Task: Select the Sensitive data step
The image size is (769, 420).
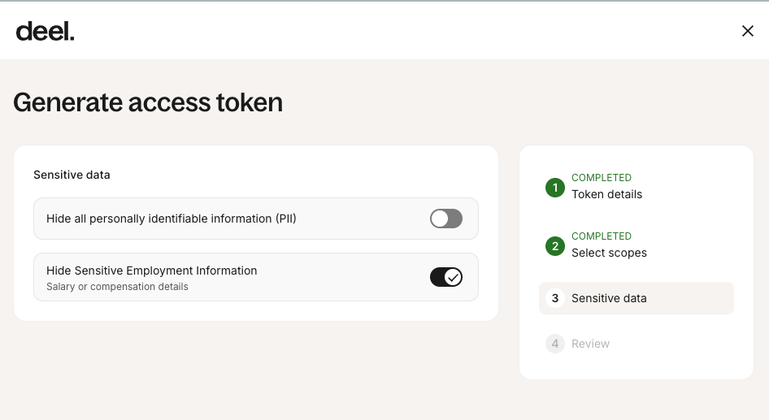Action: (x=609, y=298)
